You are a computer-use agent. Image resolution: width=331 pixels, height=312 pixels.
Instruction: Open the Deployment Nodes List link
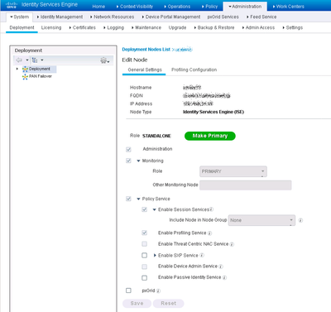pyautogui.click(x=146, y=50)
